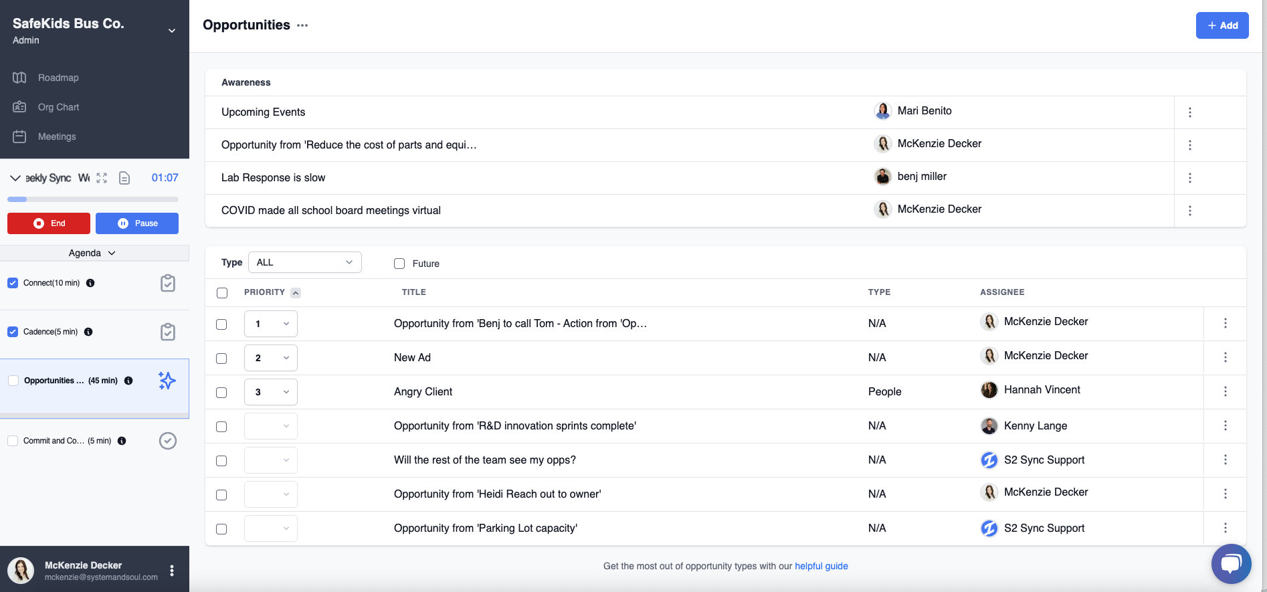Click the Add button
Image resolution: width=1267 pixels, height=592 pixels.
1222,25
